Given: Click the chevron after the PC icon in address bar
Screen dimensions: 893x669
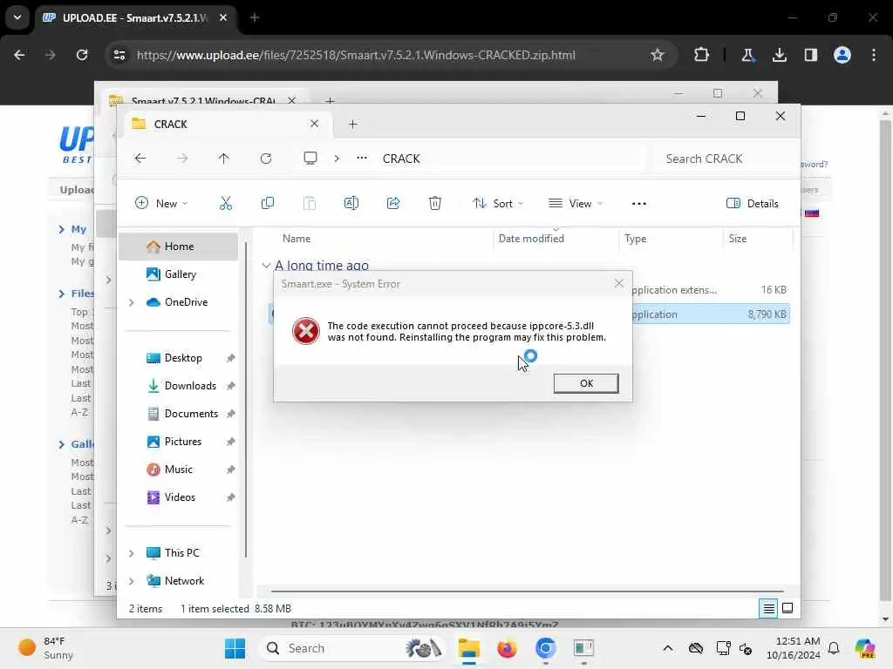Looking at the screenshot, I should tap(337, 159).
